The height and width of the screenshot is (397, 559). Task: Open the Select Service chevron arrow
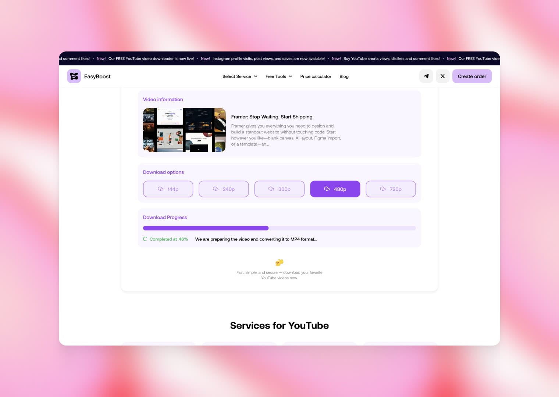255,76
